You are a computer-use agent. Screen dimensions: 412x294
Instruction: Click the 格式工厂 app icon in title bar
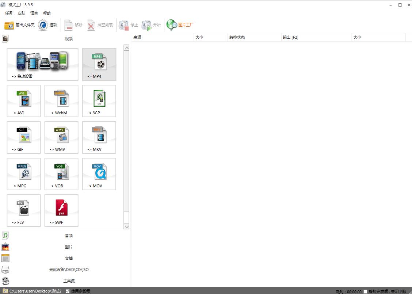tap(3, 5)
